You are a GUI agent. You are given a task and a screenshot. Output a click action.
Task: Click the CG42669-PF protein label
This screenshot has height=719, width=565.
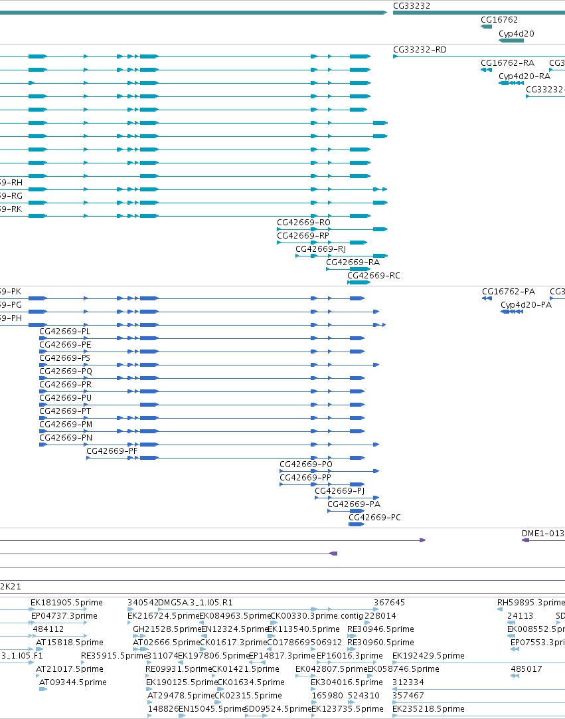click(112, 451)
